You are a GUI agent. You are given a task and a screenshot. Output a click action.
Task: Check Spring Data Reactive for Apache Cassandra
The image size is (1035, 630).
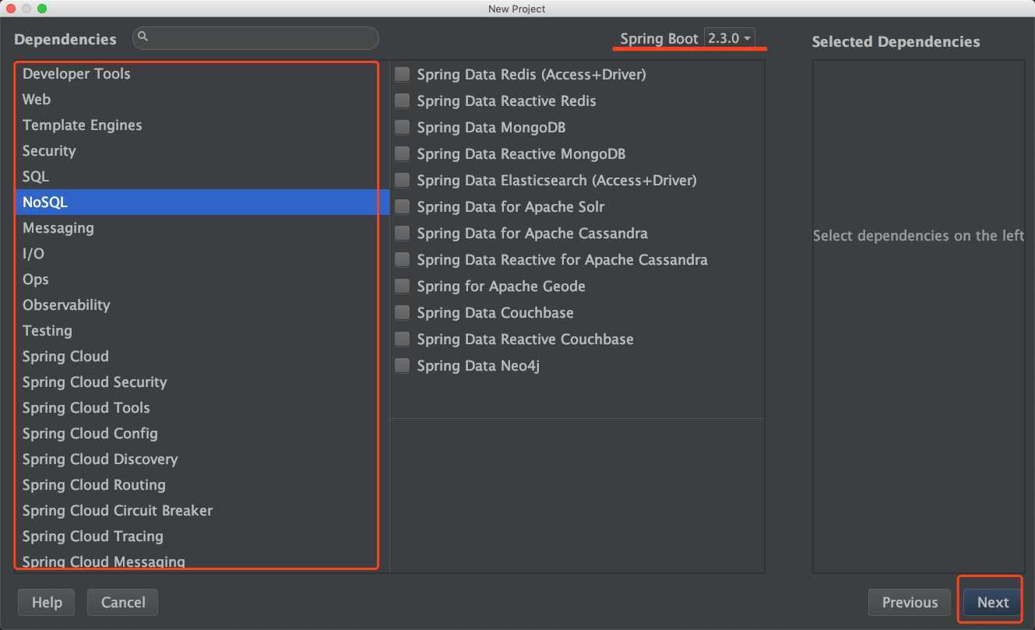point(402,260)
